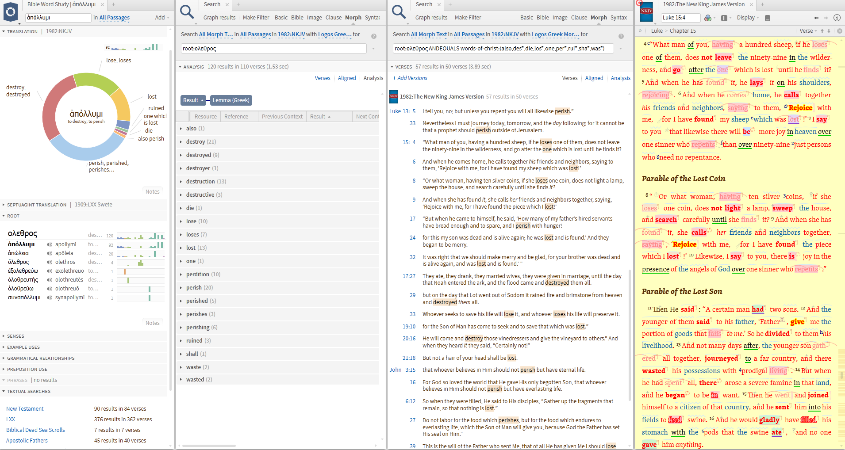Open the visual filters three-circle icon
845x450 pixels.
pos(708,18)
